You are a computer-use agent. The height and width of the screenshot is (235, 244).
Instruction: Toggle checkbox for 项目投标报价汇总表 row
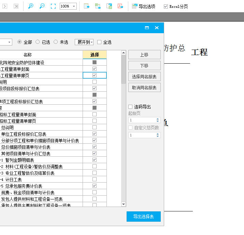[x=95, y=88]
